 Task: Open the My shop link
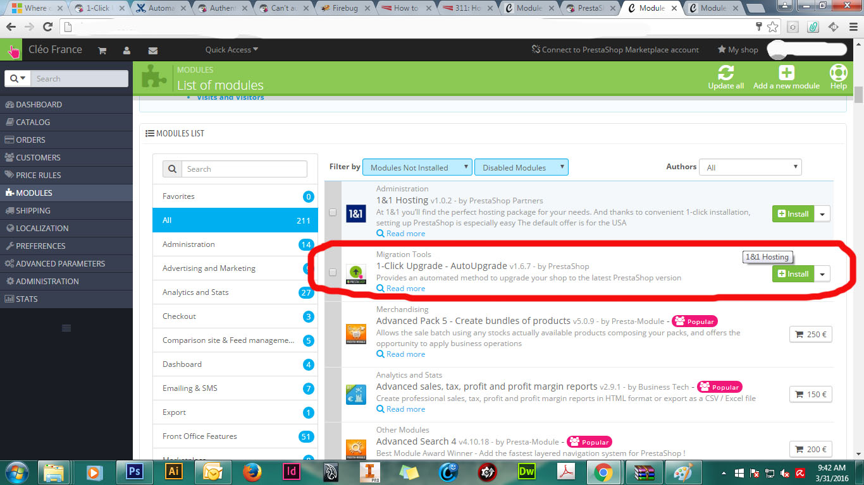point(737,50)
